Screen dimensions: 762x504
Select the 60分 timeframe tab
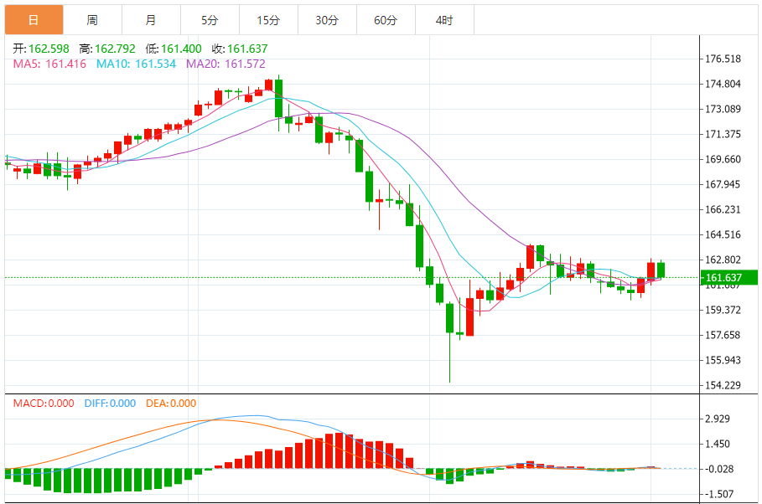(386, 20)
